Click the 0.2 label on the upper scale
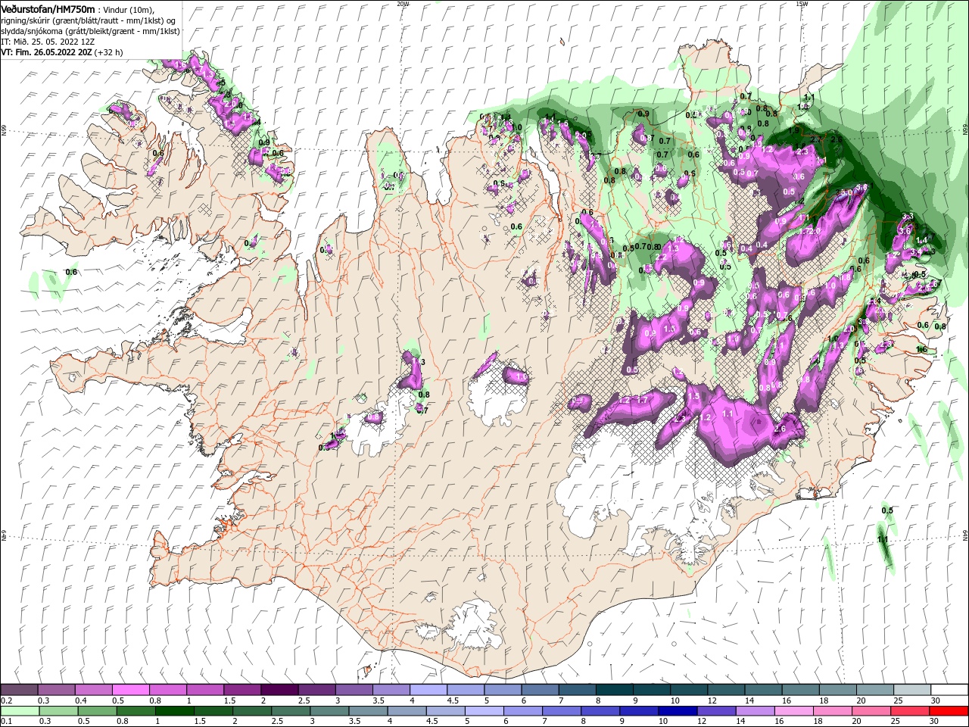This screenshot has width=969, height=727. 6,700
